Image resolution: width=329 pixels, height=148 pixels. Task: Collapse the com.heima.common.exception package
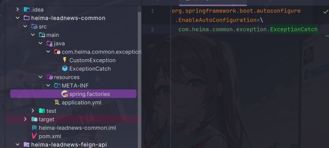(x=48, y=52)
